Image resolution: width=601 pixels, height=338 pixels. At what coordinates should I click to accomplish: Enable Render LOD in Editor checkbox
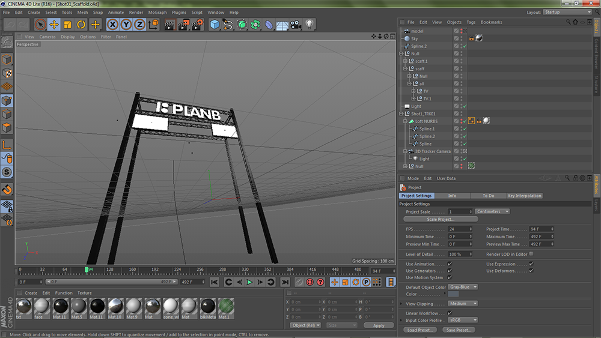531,254
